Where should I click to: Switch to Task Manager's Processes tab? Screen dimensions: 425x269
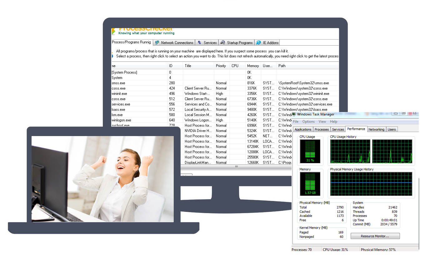[x=322, y=130]
